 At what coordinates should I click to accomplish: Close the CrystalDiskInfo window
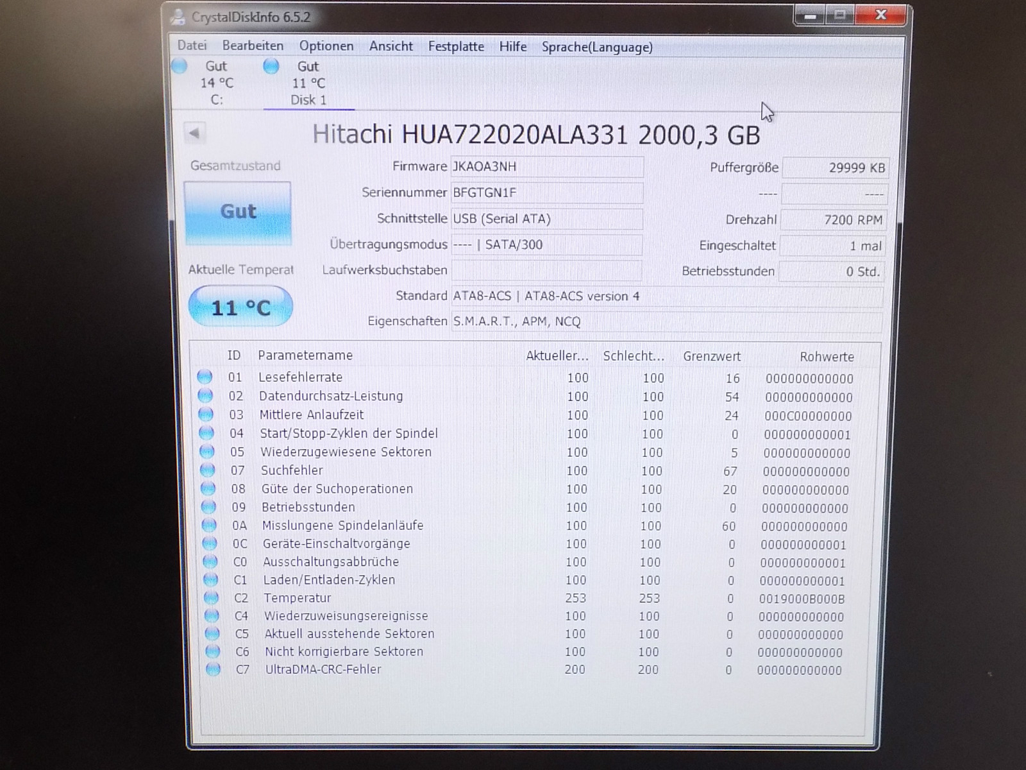pyautogui.click(x=881, y=15)
